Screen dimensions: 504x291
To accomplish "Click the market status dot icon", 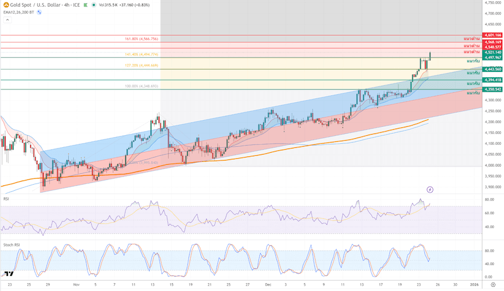I will [x=93, y=4].
